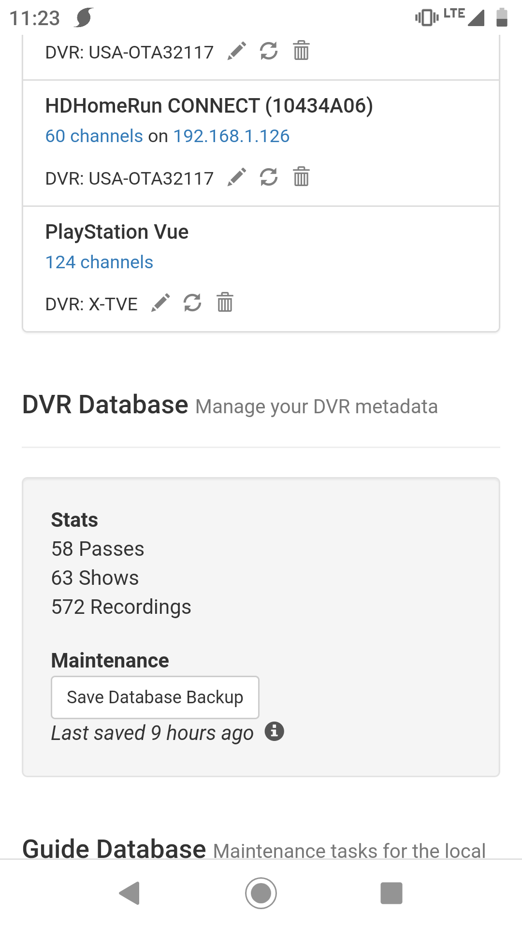Edit the PlayStation Vue X-TVE lineup
The height and width of the screenshot is (928, 522).
(x=160, y=303)
